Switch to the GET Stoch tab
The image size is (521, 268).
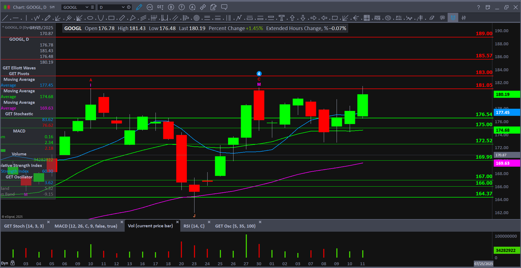pyautogui.click(x=23, y=226)
